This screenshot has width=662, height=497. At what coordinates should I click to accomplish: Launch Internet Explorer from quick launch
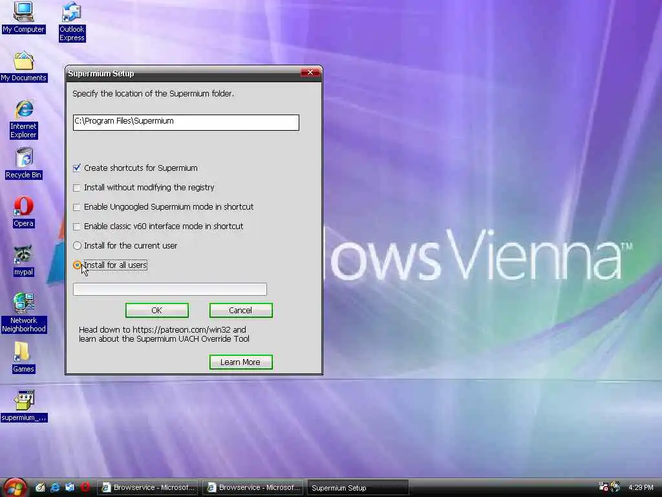[55, 487]
